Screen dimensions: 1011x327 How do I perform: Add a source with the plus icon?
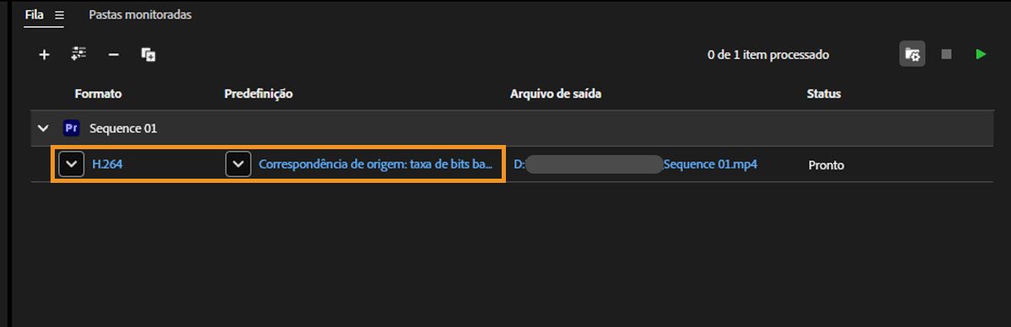[x=44, y=55]
